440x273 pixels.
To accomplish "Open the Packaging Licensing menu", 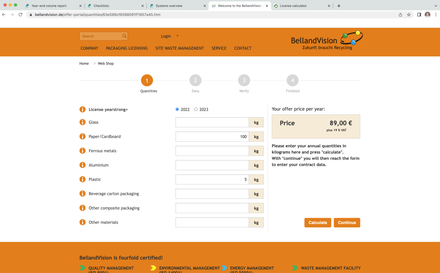I will pos(127,48).
